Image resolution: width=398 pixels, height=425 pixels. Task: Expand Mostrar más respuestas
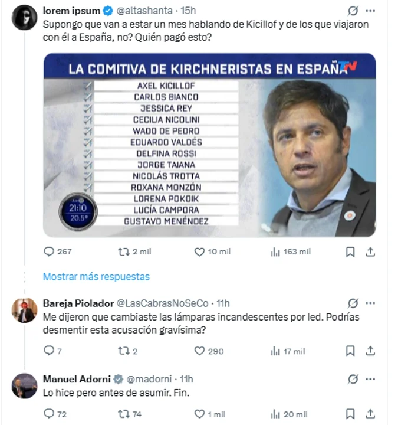pyautogui.click(x=96, y=276)
